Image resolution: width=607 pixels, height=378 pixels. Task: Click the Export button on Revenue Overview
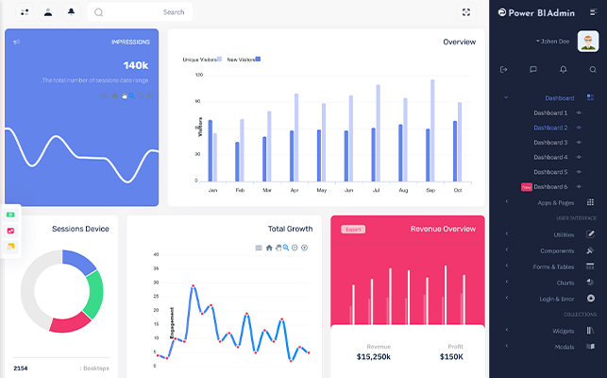click(x=353, y=229)
